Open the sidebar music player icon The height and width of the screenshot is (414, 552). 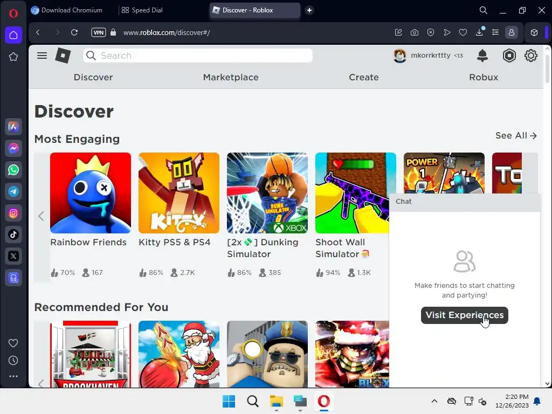point(13,278)
